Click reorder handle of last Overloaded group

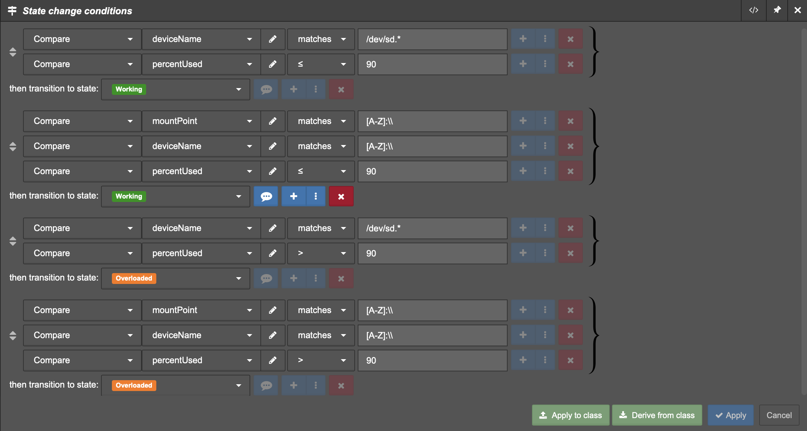coord(13,335)
